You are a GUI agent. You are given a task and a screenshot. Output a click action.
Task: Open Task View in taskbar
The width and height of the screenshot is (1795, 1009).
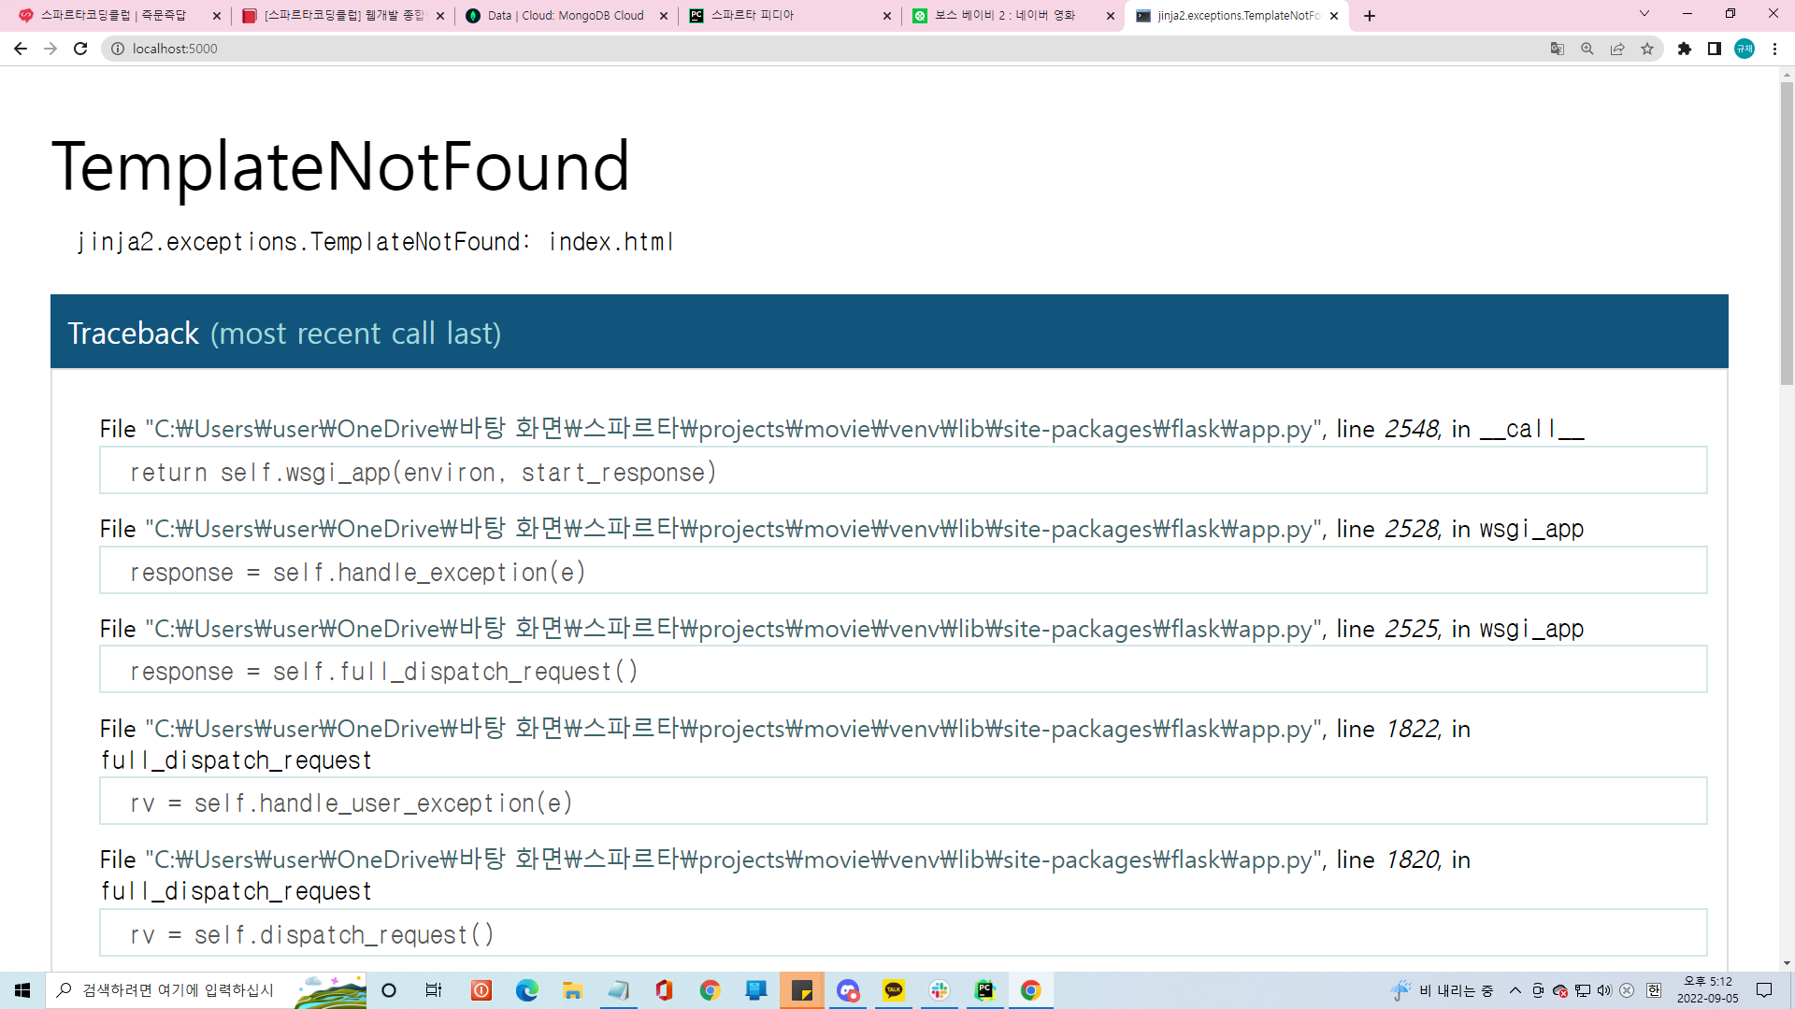click(434, 990)
